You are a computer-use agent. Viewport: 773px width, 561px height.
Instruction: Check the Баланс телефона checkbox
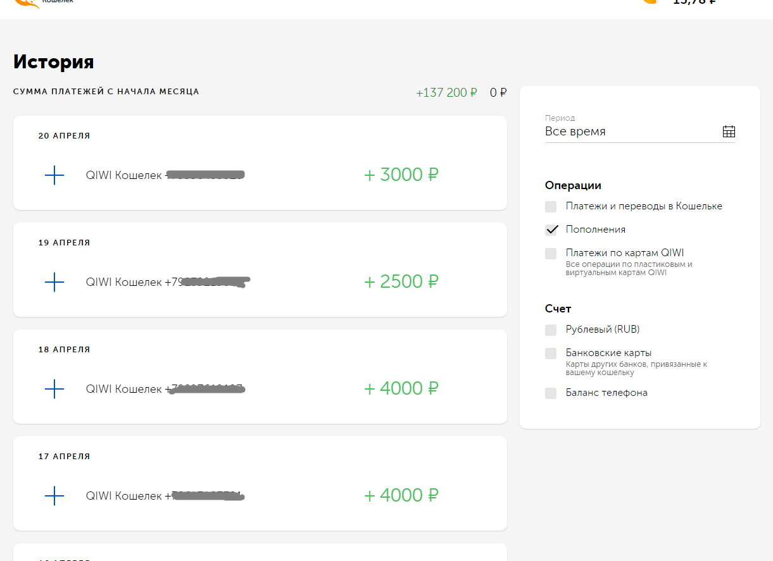(x=551, y=393)
